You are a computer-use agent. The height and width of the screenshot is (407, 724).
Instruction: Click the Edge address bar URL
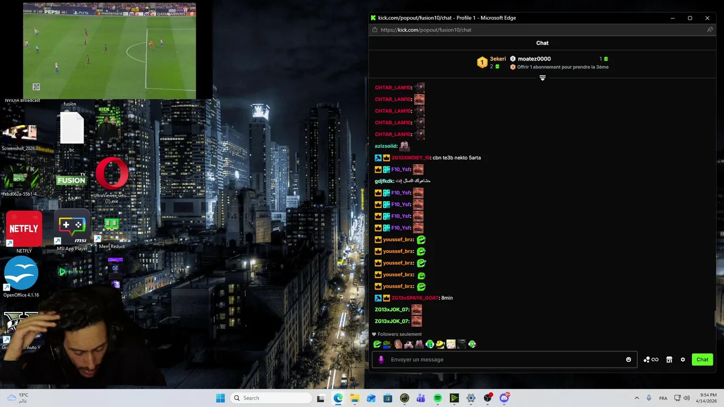426,30
